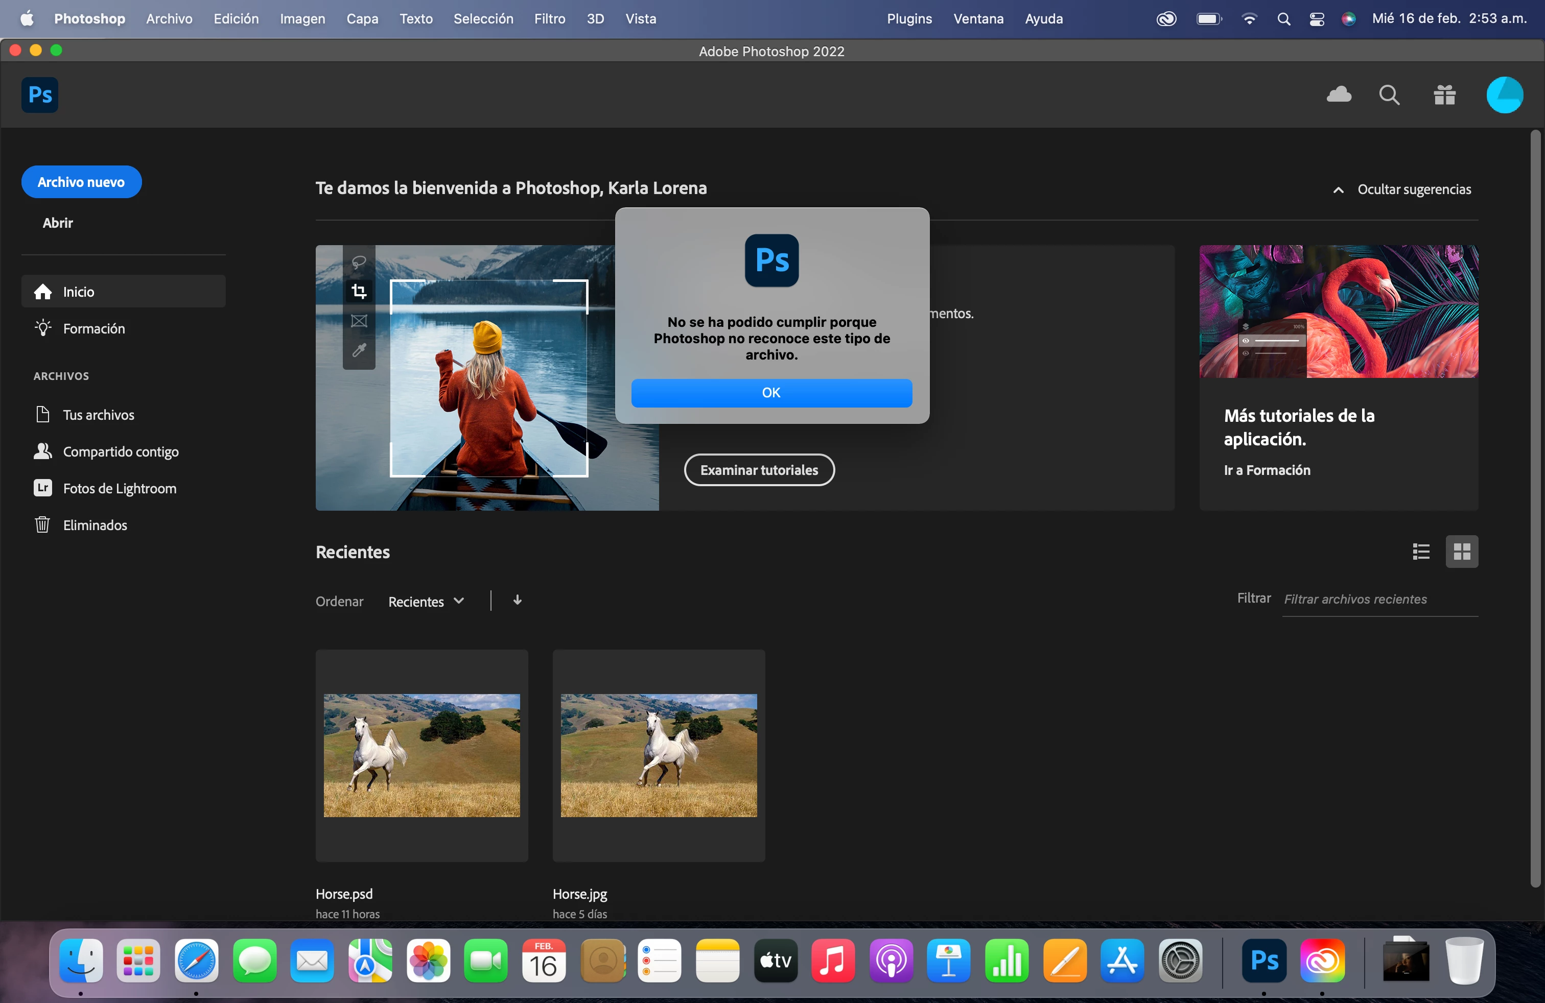Switch recent files to list view

[x=1421, y=552]
